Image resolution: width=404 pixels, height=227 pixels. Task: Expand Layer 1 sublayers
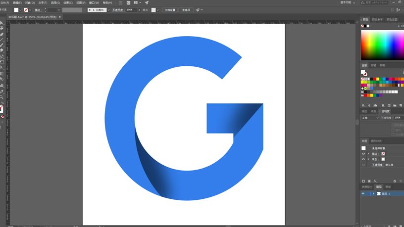pyautogui.click(x=373, y=193)
